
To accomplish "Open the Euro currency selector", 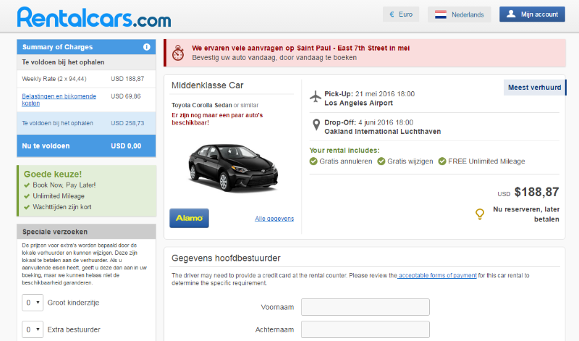I will coord(400,14).
